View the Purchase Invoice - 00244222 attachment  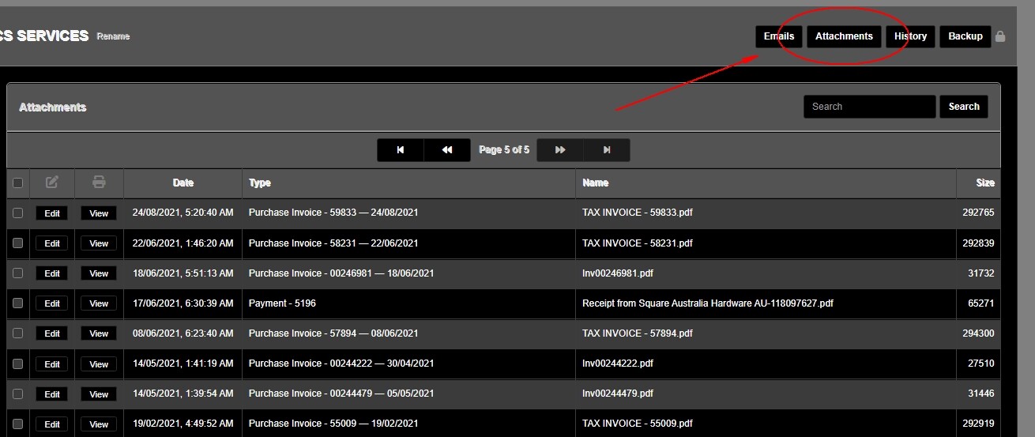99,364
